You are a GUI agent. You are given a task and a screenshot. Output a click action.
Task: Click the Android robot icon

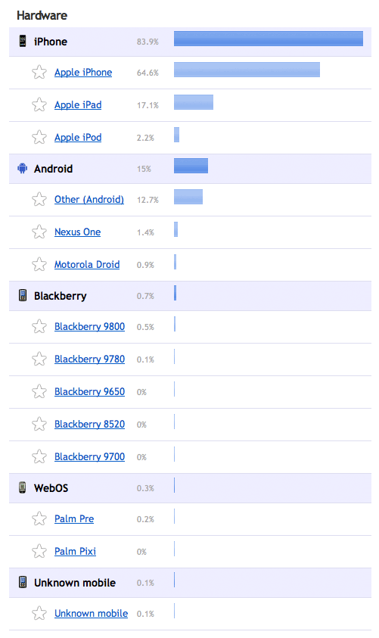(23, 168)
